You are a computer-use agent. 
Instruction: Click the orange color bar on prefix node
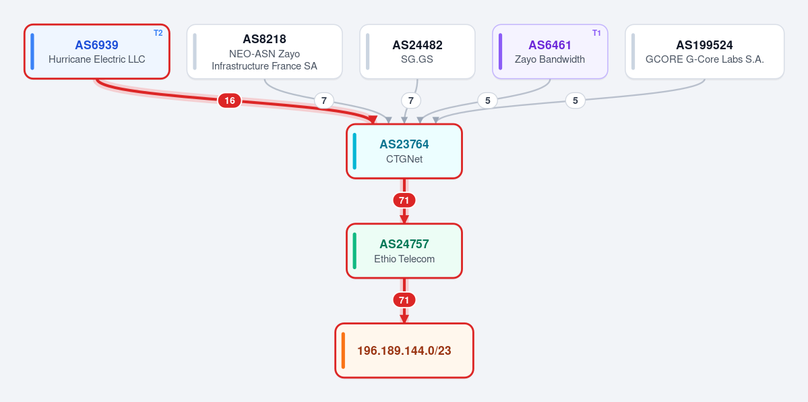point(343,350)
